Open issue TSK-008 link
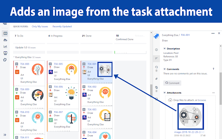Screen dimensions: 222x139 point(25,64)
